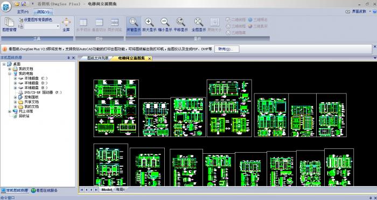
Task: Click 放大显示 zoom in tool
Action: coord(149,25)
